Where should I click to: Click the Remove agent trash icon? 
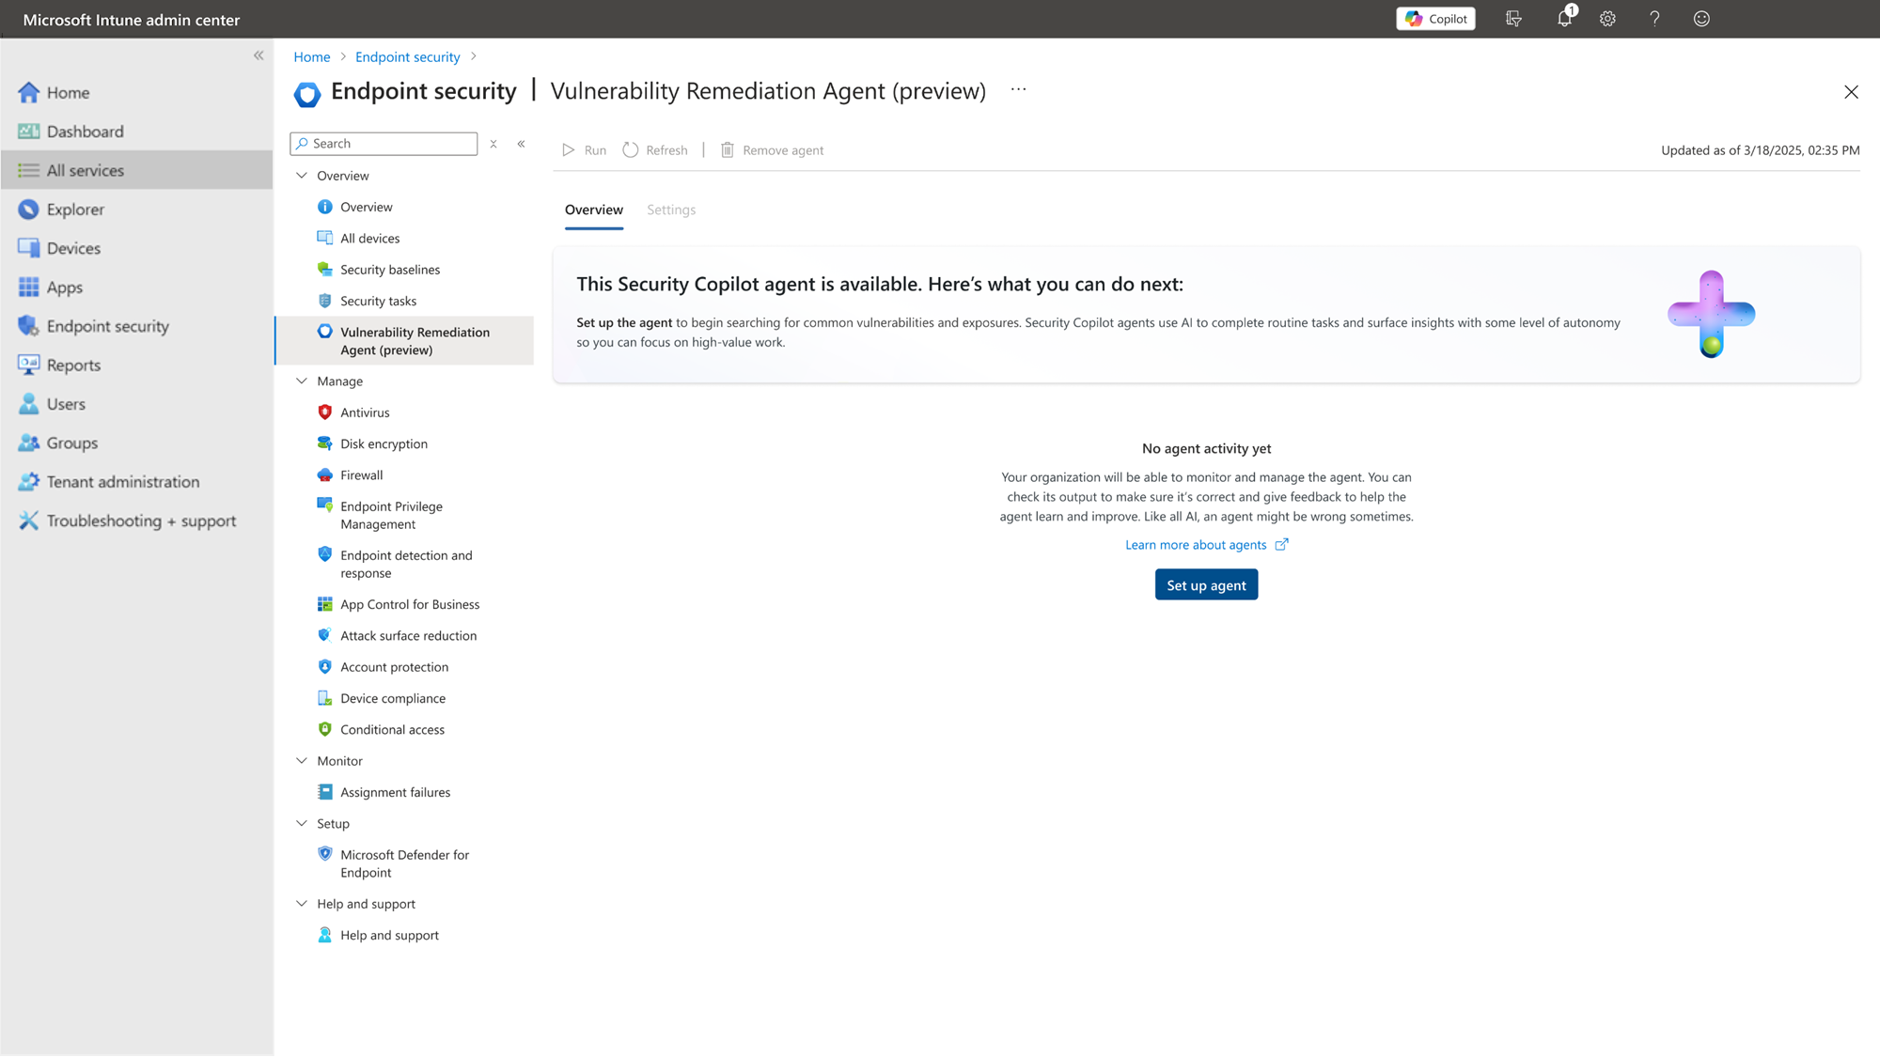[x=728, y=150]
